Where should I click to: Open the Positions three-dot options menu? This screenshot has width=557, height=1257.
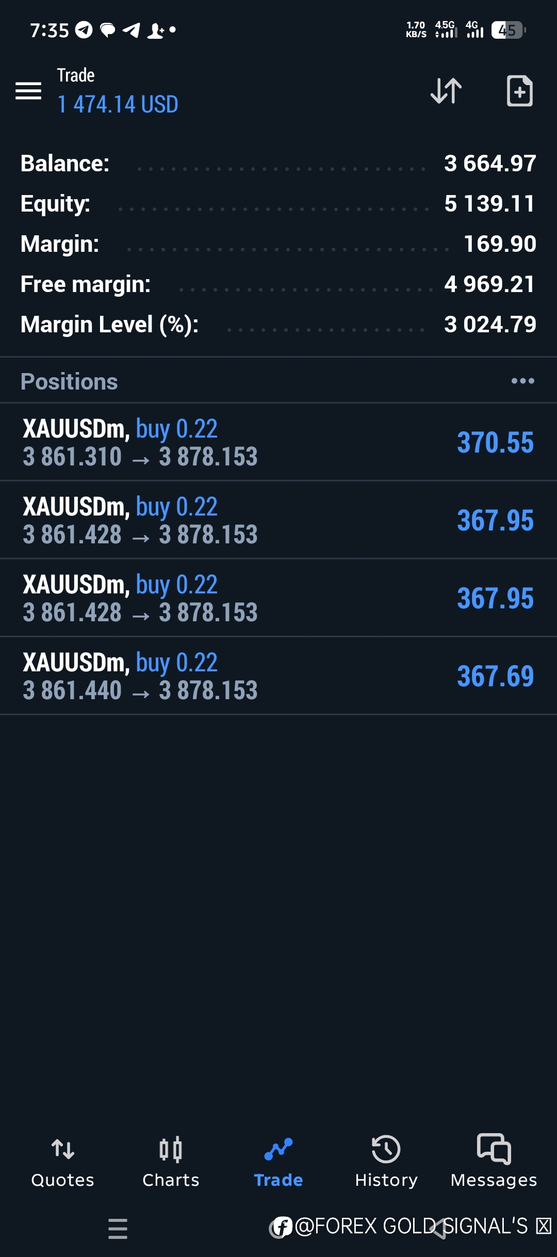tap(522, 381)
